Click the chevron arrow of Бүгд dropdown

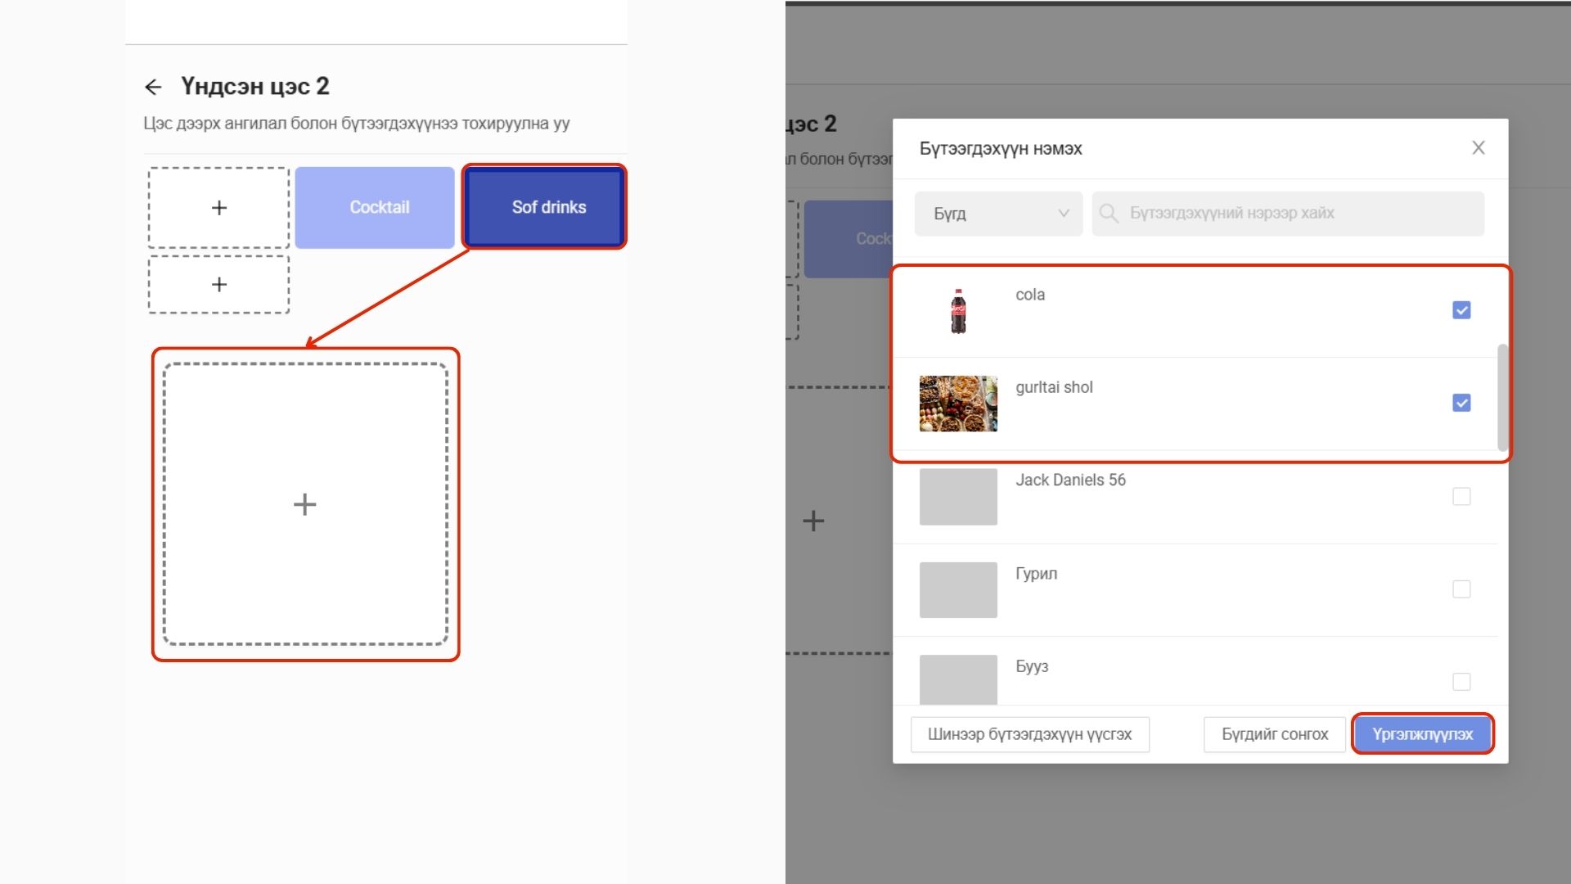[1063, 214]
